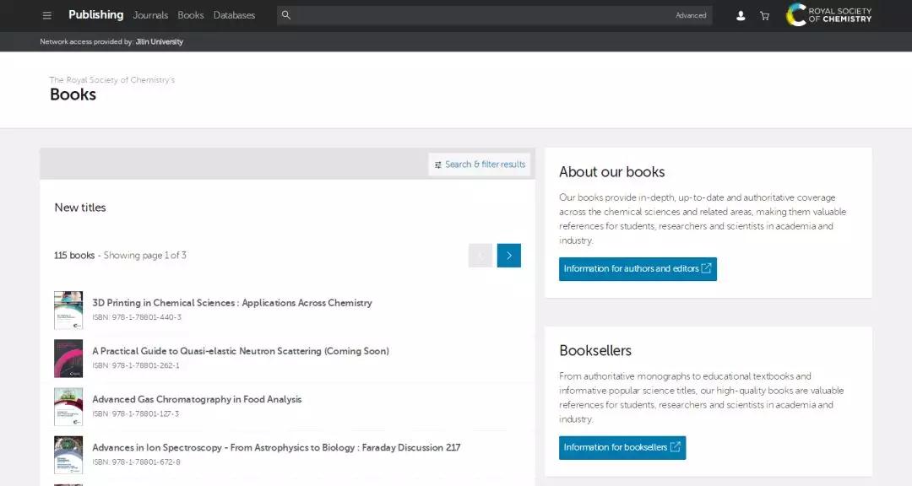
Task: Open the Journals menu item
Action: pyautogui.click(x=150, y=15)
